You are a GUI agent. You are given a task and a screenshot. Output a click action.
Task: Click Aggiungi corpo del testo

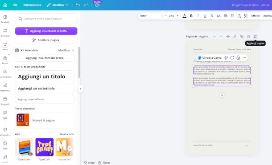[x=45, y=99]
